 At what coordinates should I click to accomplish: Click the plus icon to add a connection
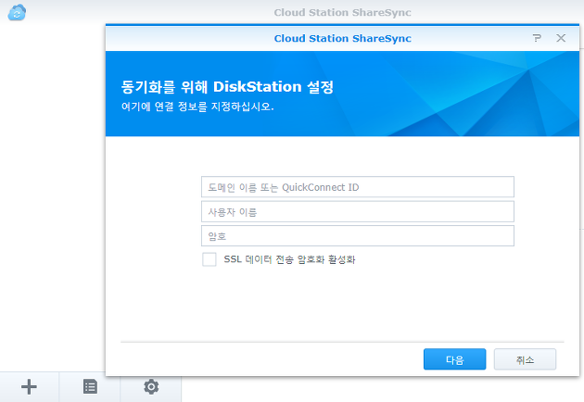29,387
